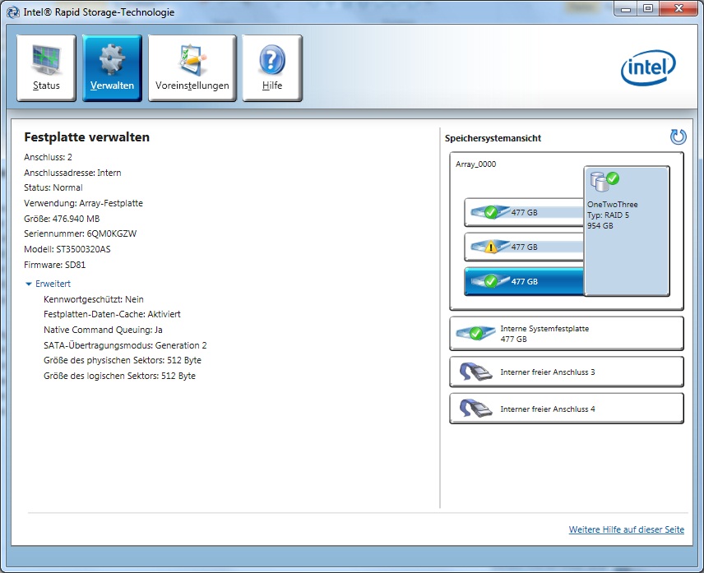The image size is (704, 573).
Task: Close the Intel Rapid Storage window
Action: pyautogui.click(x=679, y=8)
